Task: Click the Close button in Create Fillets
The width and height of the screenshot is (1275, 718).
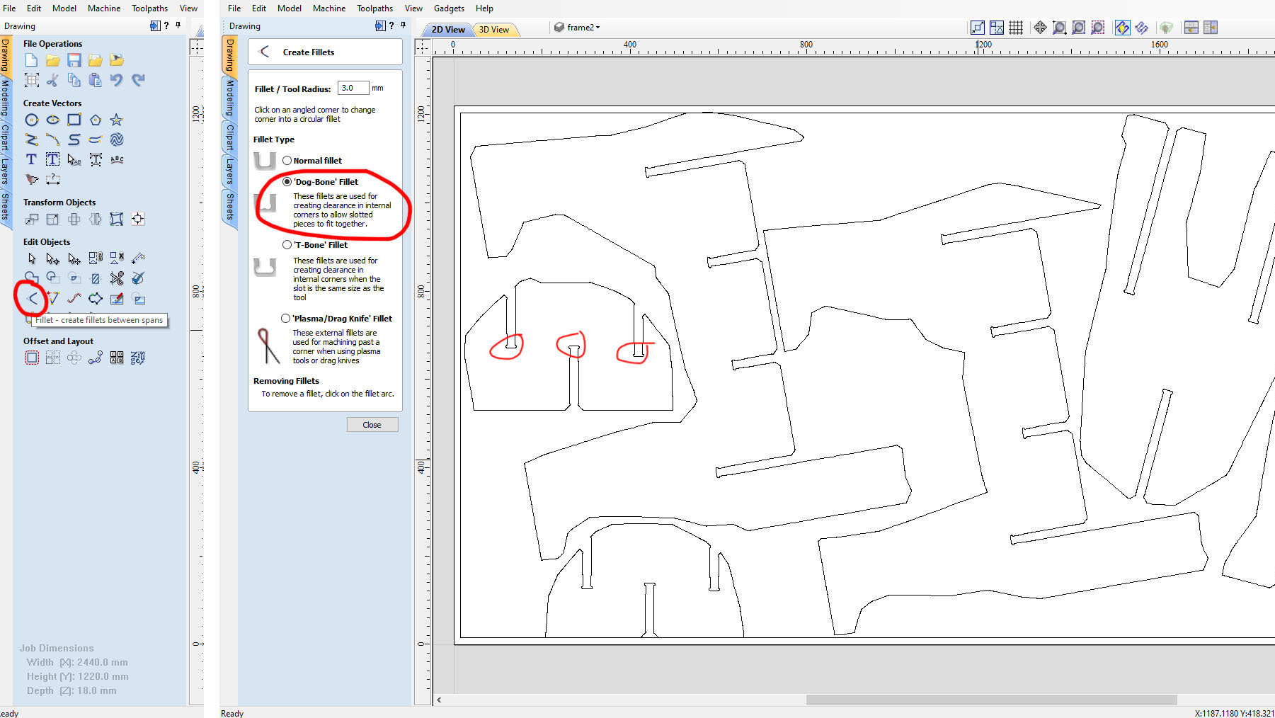Action: pyautogui.click(x=372, y=425)
